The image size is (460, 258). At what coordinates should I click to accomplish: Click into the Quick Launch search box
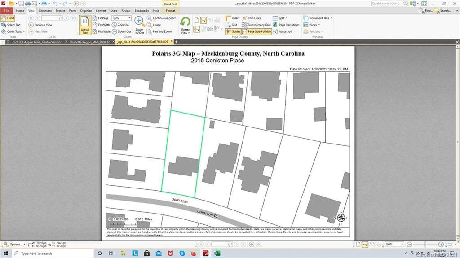389,4
